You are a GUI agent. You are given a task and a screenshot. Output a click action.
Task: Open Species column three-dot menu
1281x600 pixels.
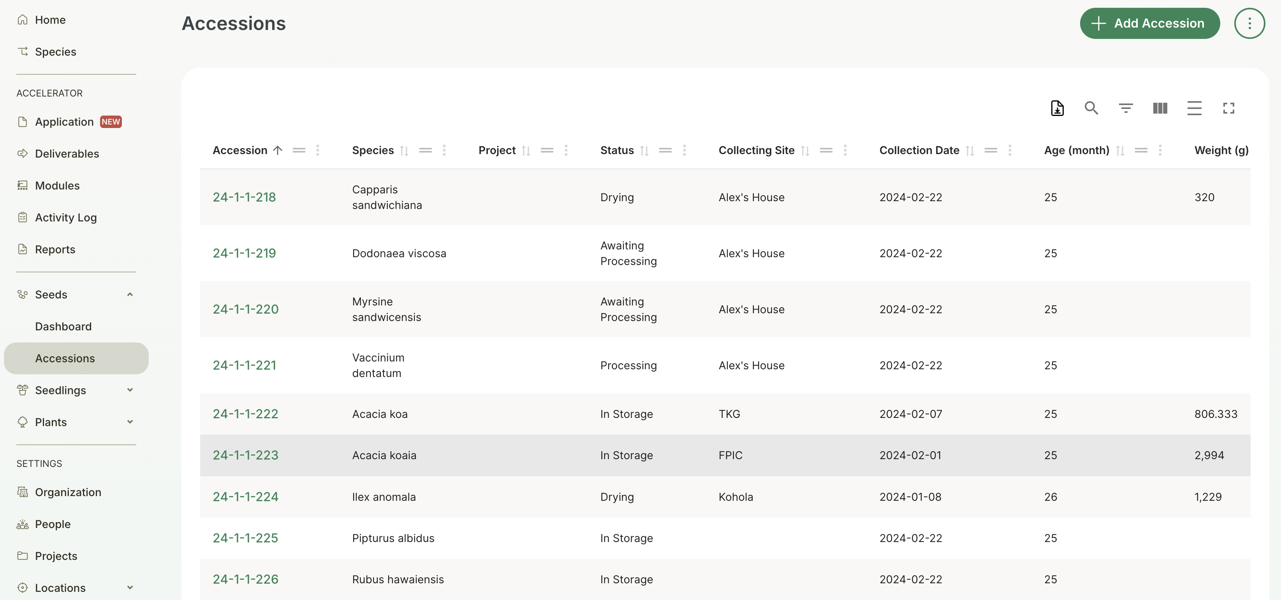pyautogui.click(x=444, y=150)
